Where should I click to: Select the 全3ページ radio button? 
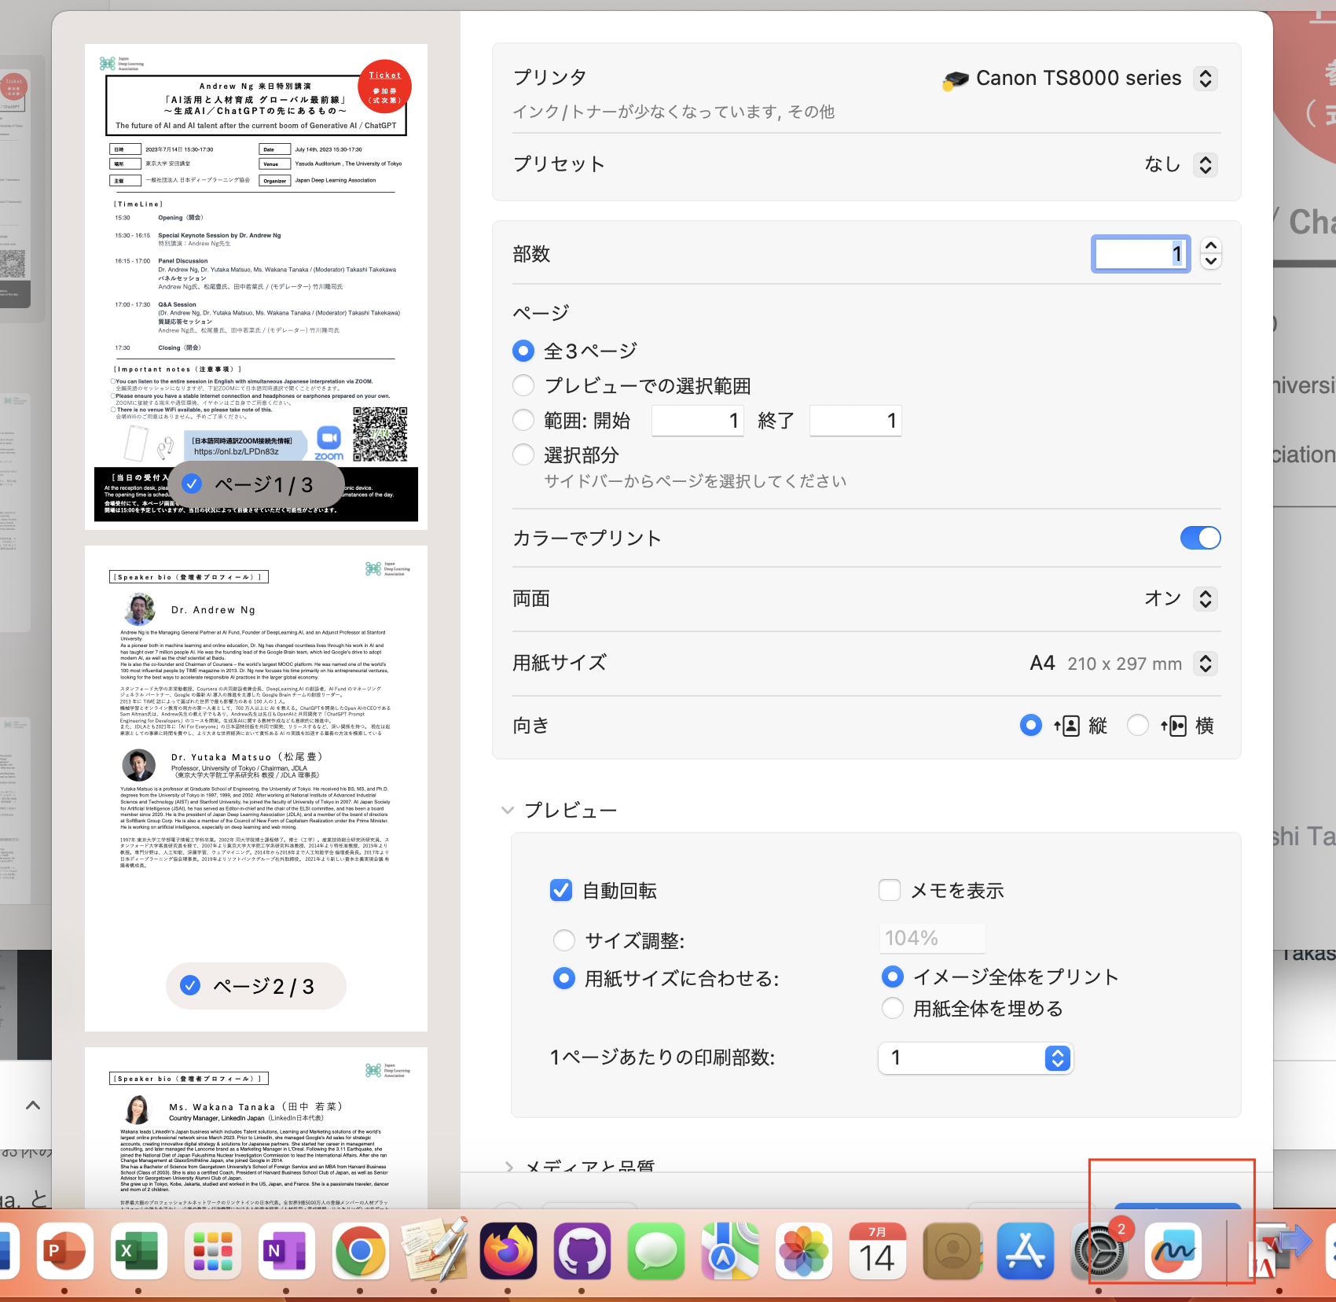[523, 351]
